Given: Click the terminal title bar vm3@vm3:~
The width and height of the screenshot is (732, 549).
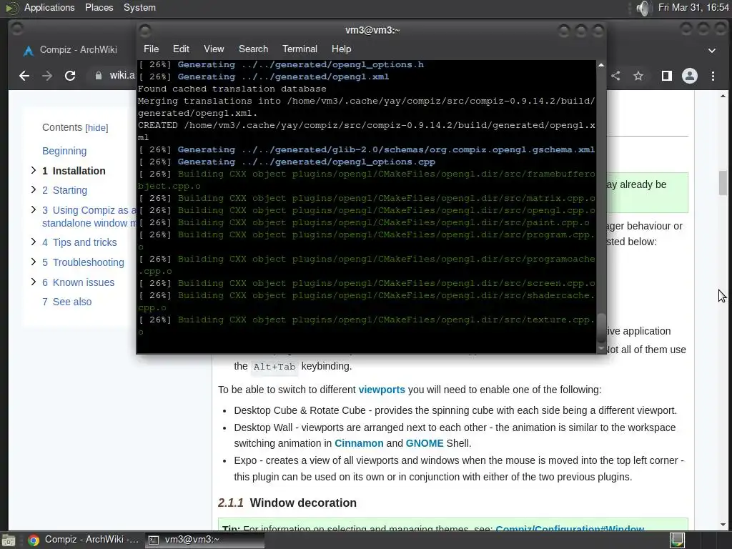Looking at the screenshot, I should [372, 30].
